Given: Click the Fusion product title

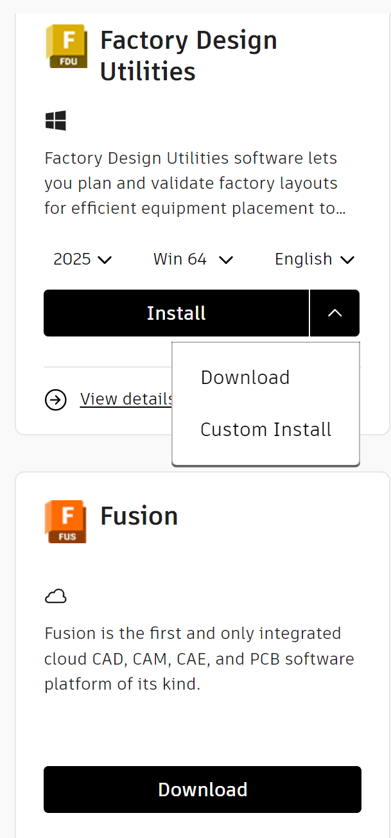Looking at the screenshot, I should (139, 516).
